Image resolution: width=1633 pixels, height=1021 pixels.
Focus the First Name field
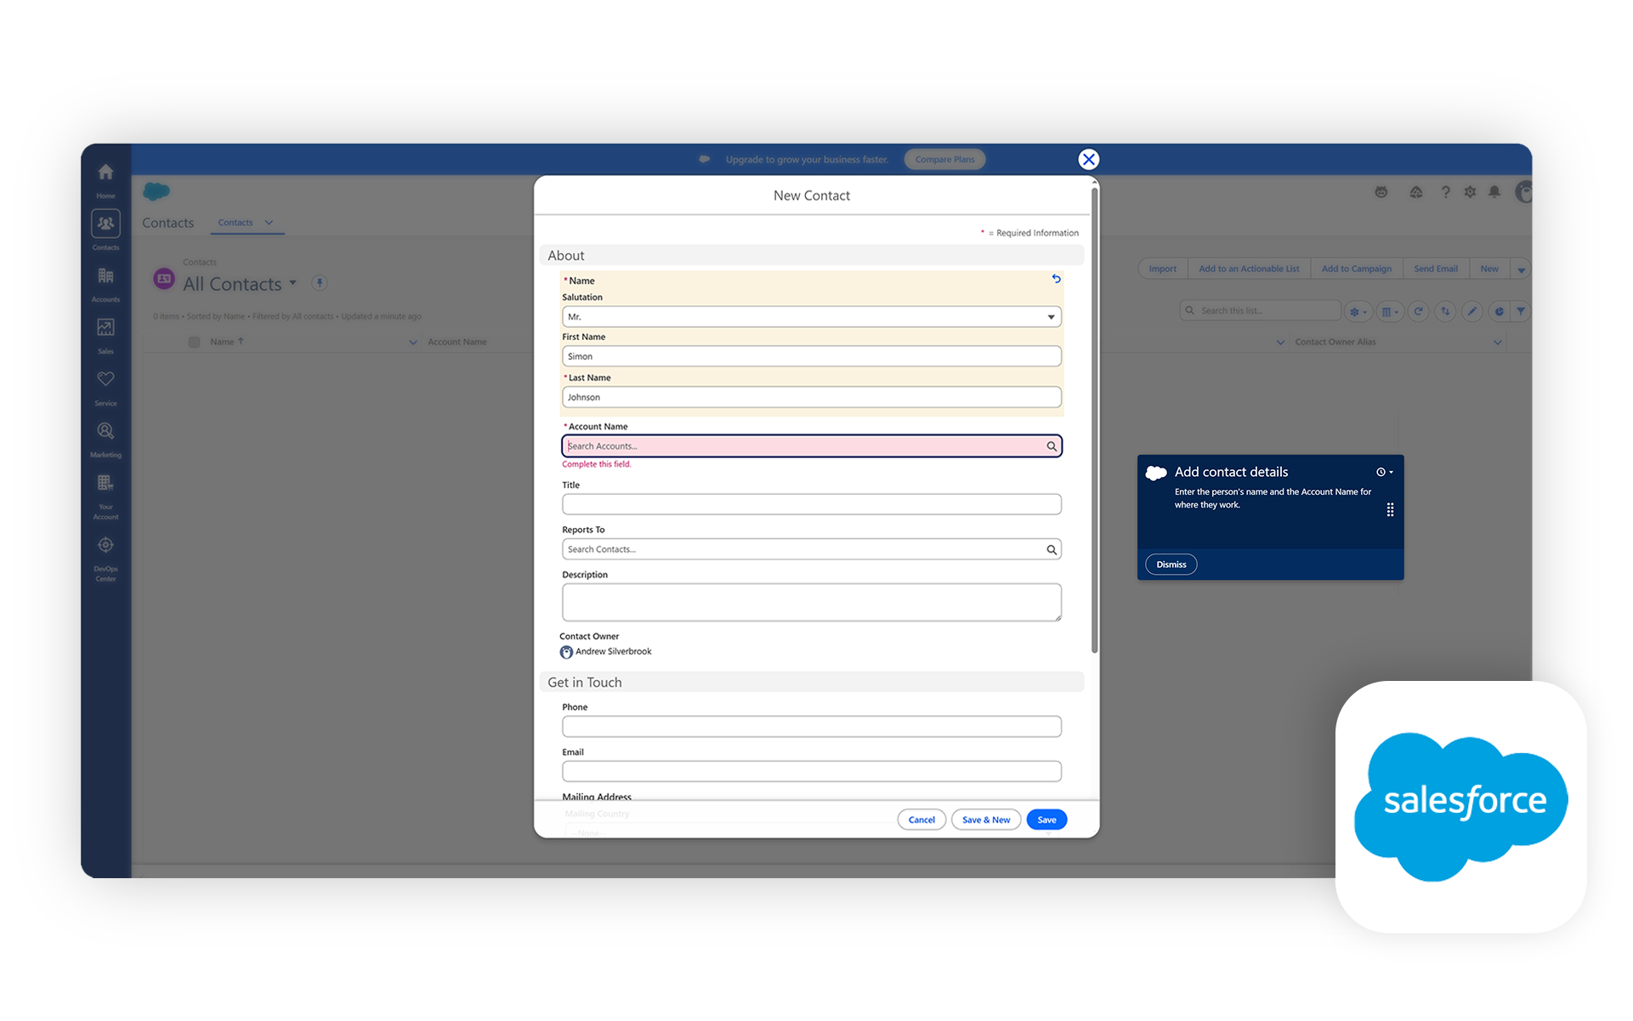(811, 357)
